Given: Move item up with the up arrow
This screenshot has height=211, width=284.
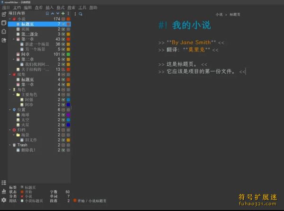Looking at the screenshot, I should coord(53,14).
